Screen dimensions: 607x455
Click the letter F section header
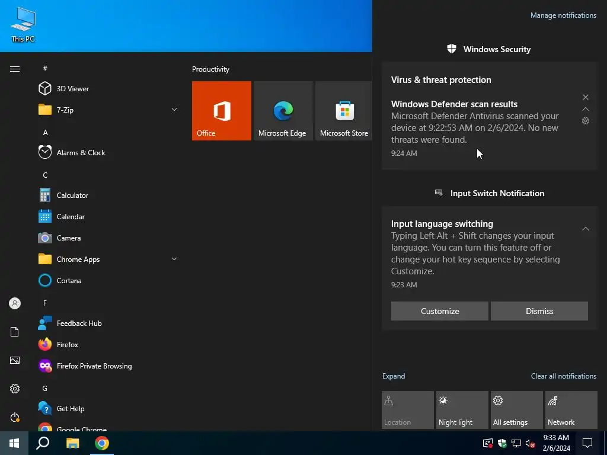[45, 303]
